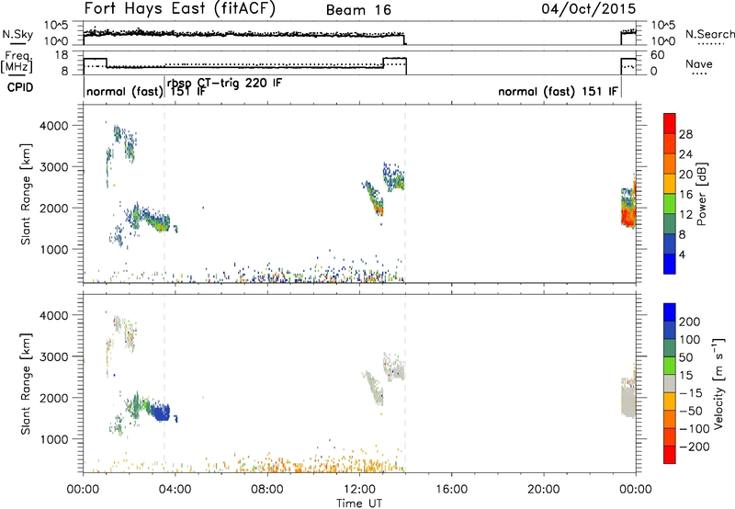735x509 pixels.
Task: Click the '-200' label on Velocity colorbar
Action: pos(694,447)
